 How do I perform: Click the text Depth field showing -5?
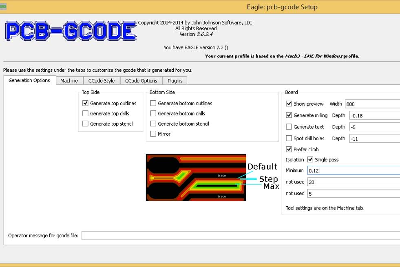(x=374, y=127)
